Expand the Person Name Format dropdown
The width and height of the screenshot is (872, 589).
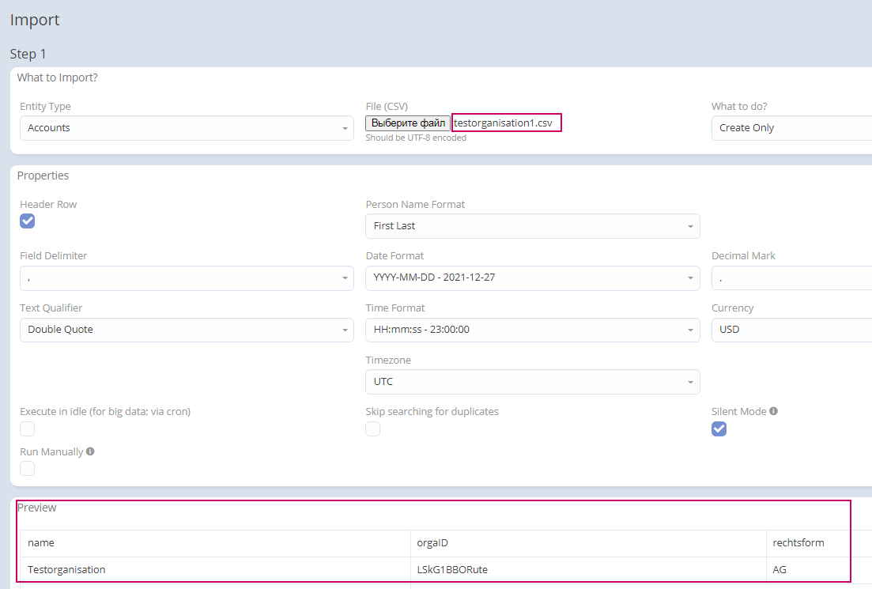tap(532, 226)
